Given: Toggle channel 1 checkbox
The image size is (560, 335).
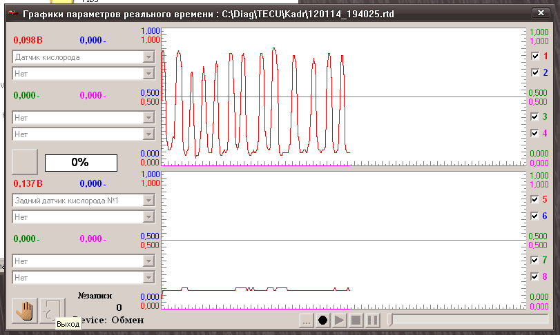Looking at the screenshot, I should [534, 56].
